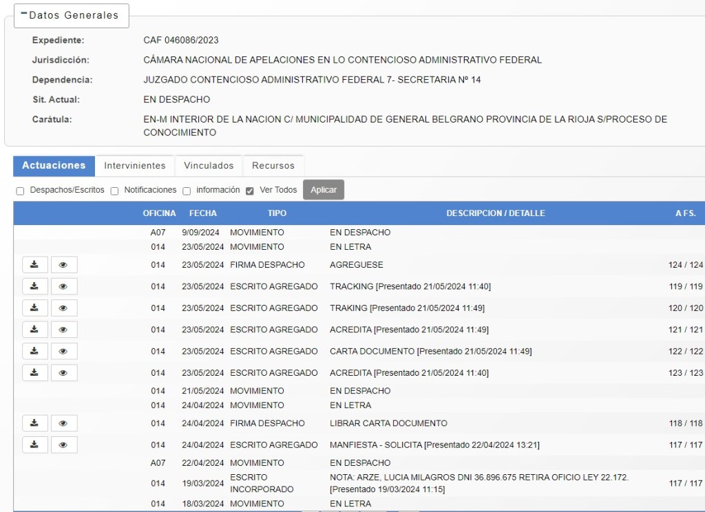Screen dimensions: 705x512
Task: Click fojas value 118 / 118
Action: (x=685, y=423)
